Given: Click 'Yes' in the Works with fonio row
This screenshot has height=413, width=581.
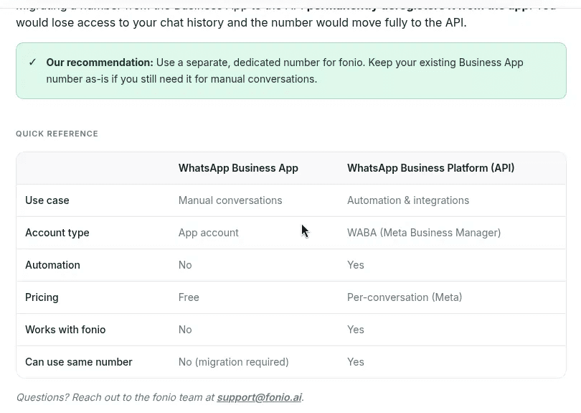Looking at the screenshot, I should click(355, 330).
